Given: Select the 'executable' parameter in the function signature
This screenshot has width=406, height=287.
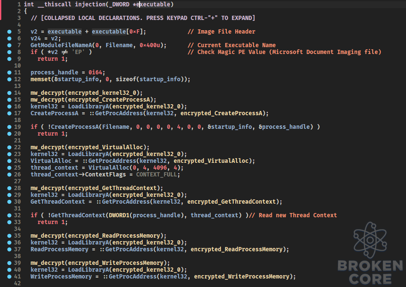Looking at the screenshot, I should coord(153,4).
